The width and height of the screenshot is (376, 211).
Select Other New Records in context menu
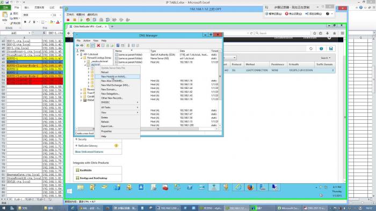click(x=117, y=98)
